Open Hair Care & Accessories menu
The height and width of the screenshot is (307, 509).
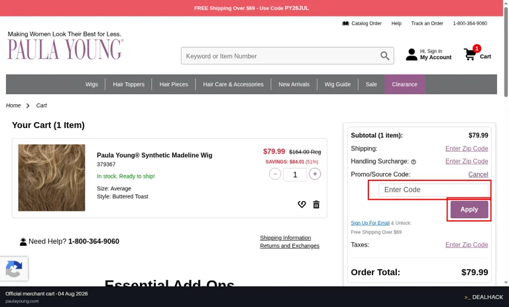(233, 84)
